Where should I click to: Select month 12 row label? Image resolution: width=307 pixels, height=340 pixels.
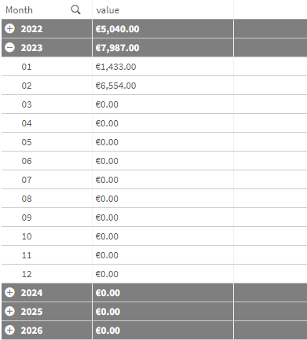[27, 274]
